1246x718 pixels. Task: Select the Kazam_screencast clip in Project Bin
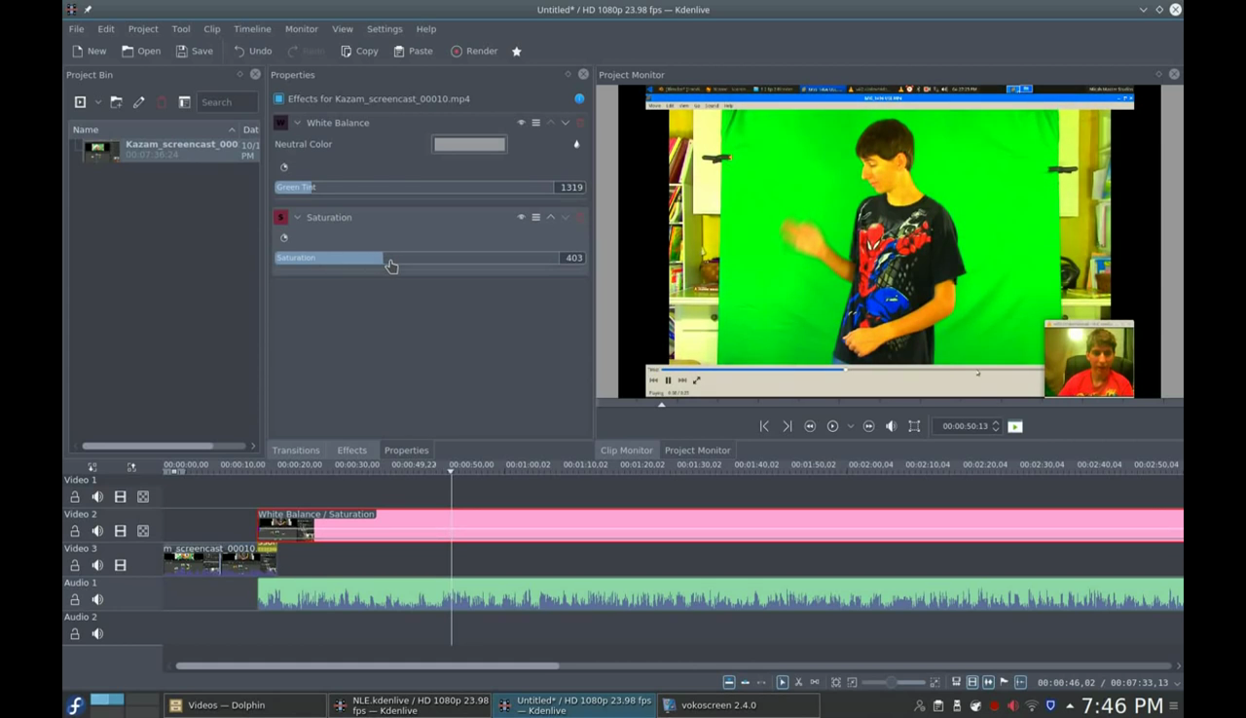pos(164,149)
